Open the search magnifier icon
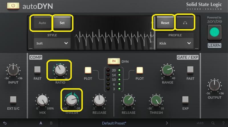Screen dimensions: 228x127 pyautogui.click(x=213, y=123)
